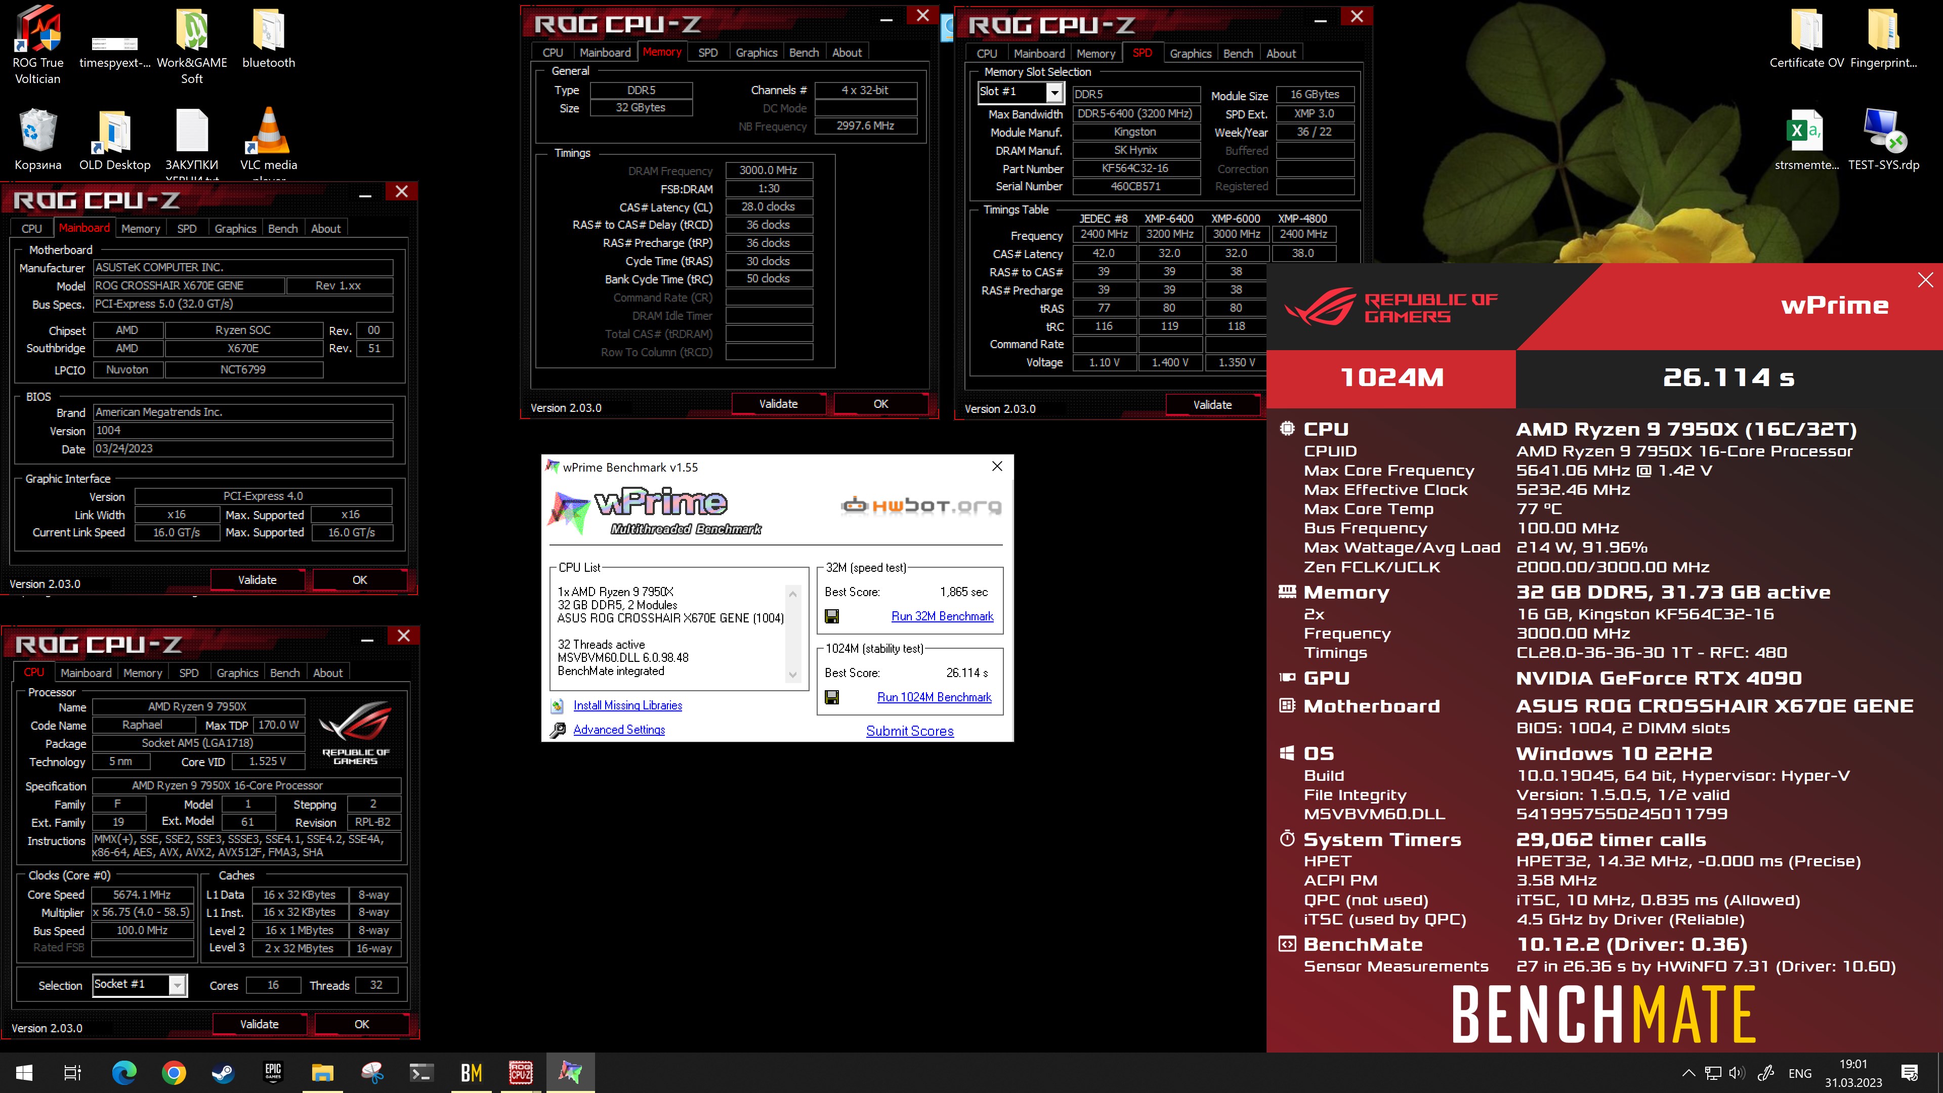Click OK in the CPU tab CPU-Z window
This screenshot has width=1943, height=1093.
tap(361, 1024)
